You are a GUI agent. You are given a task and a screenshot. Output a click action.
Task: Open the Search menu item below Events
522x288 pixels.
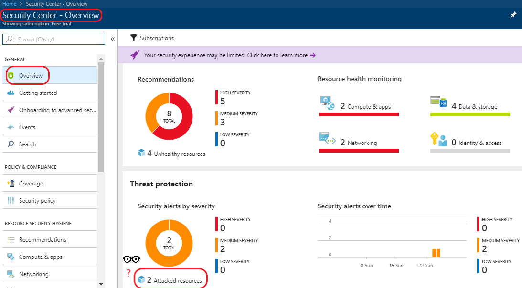(50, 144)
